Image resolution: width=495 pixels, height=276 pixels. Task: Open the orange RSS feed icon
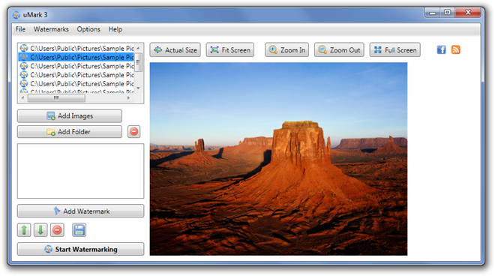(455, 50)
